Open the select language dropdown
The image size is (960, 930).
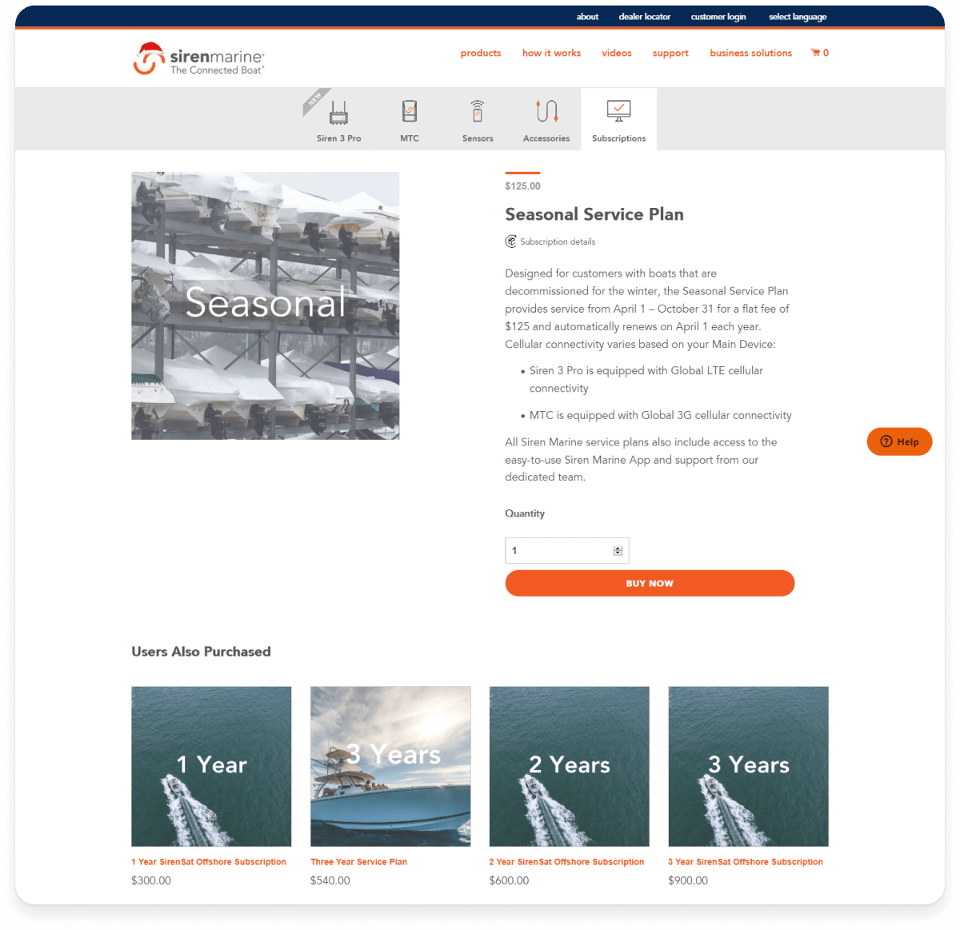pyautogui.click(x=798, y=17)
